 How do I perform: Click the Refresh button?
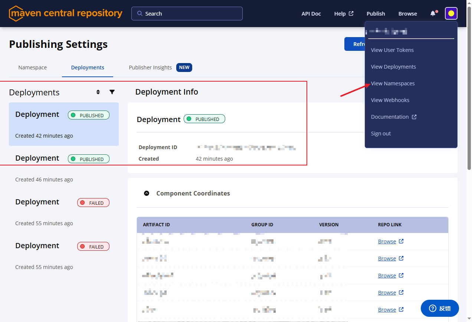click(354, 44)
